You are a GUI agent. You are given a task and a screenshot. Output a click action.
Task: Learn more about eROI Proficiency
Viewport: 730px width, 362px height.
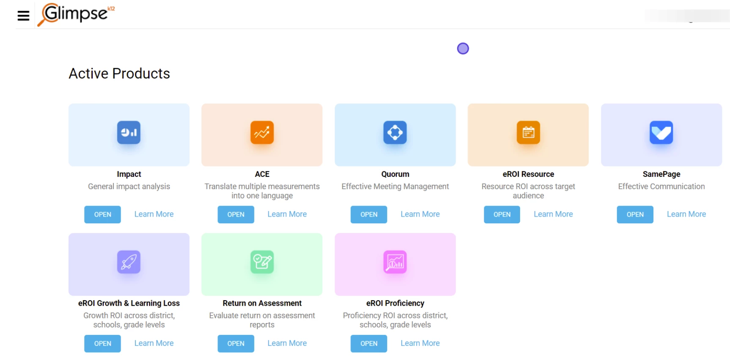(x=420, y=343)
